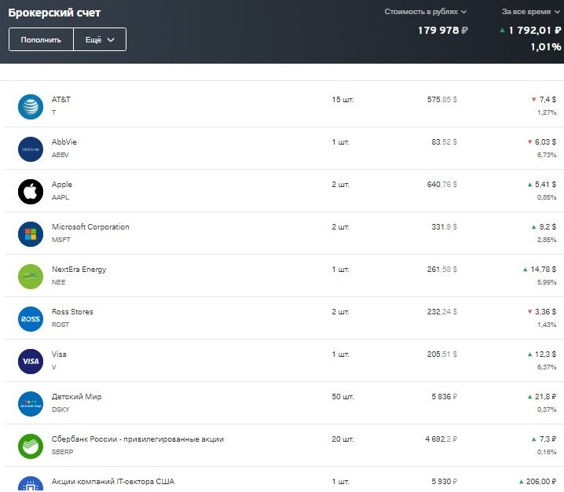
Task: Expand the Стоимость в рублях dropdown
Action: coord(426,12)
